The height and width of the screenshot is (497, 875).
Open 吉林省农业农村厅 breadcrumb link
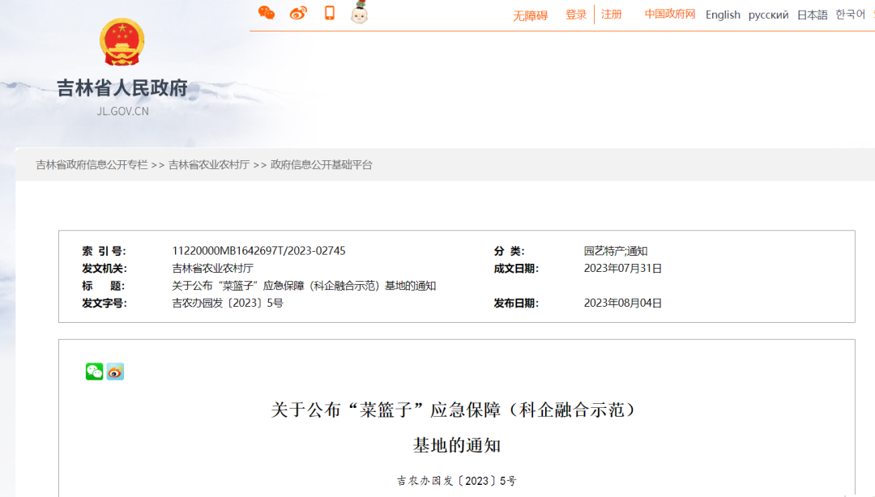(x=209, y=164)
